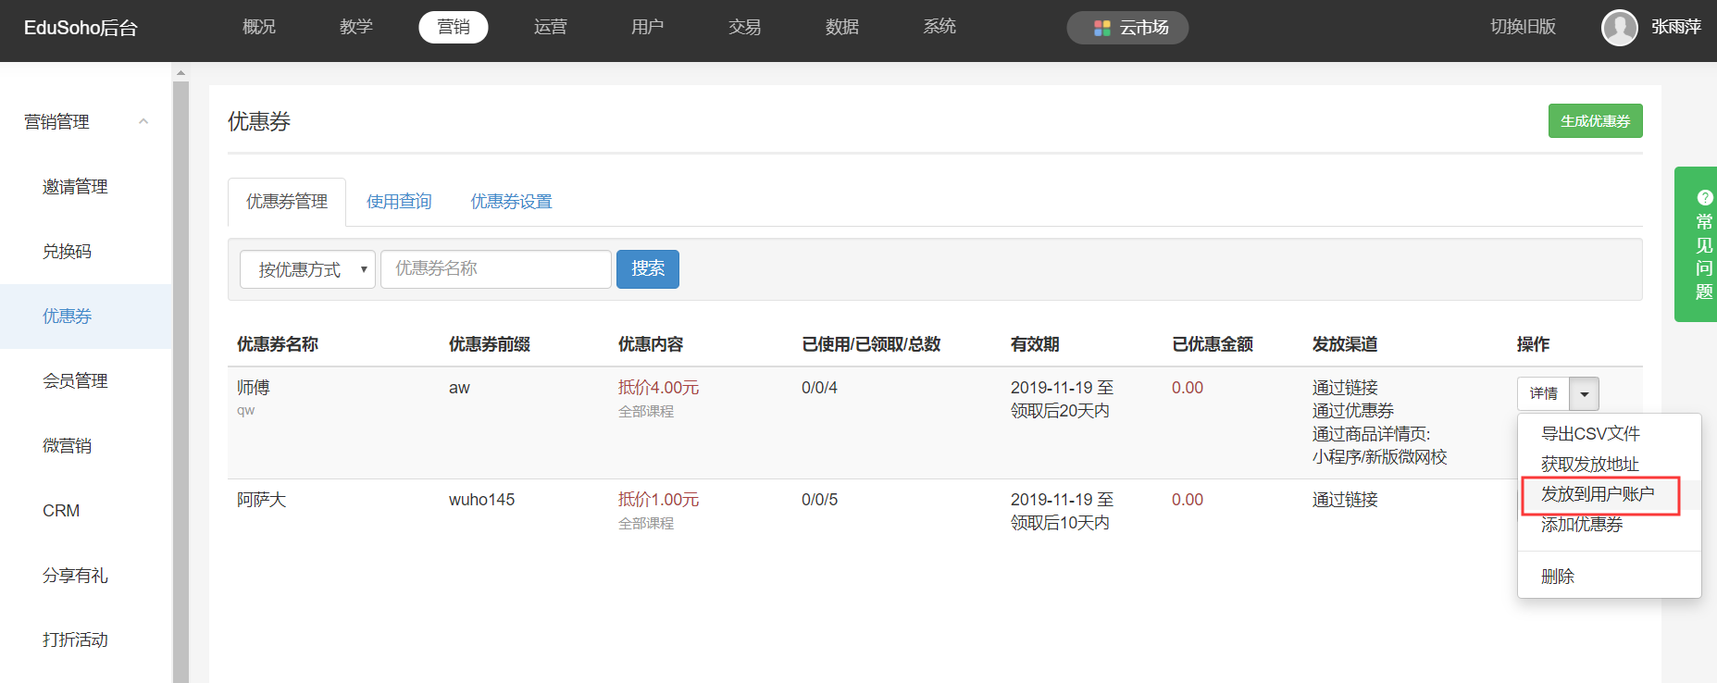
Task: Click the colorful 云市场 grid icon
Action: click(x=1101, y=28)
